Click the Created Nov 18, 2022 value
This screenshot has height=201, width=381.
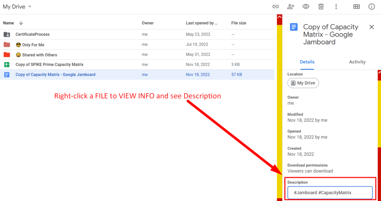click(x=301, y=154)
